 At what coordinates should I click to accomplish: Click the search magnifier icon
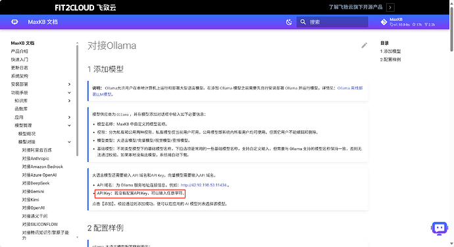303,22
